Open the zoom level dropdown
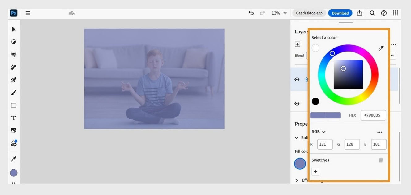The image size is (411, 195). coord(279,13)
